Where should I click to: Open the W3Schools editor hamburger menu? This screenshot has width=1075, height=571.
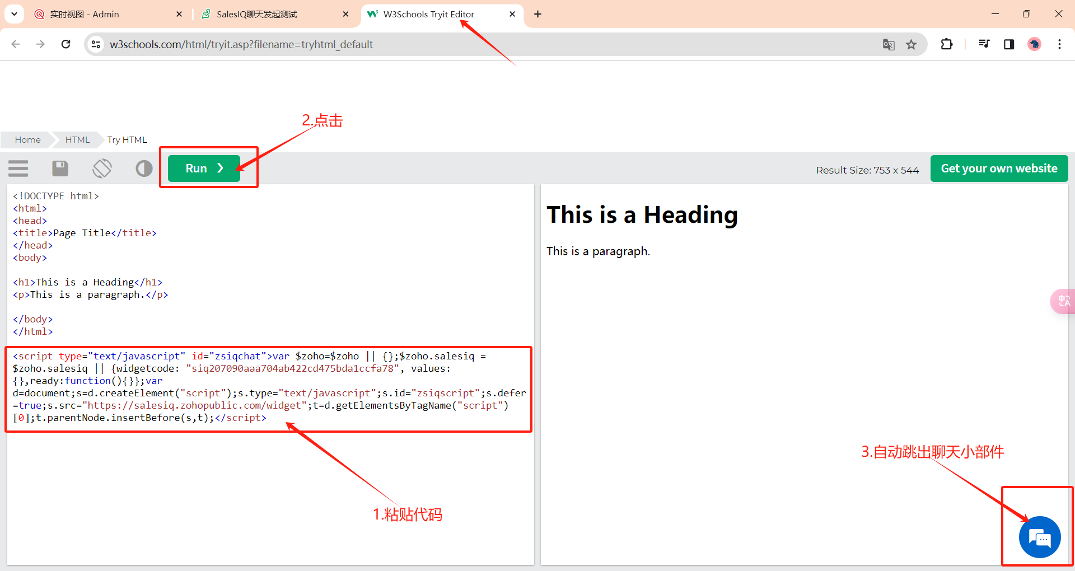pyautogui.click(x=18, y=169)
